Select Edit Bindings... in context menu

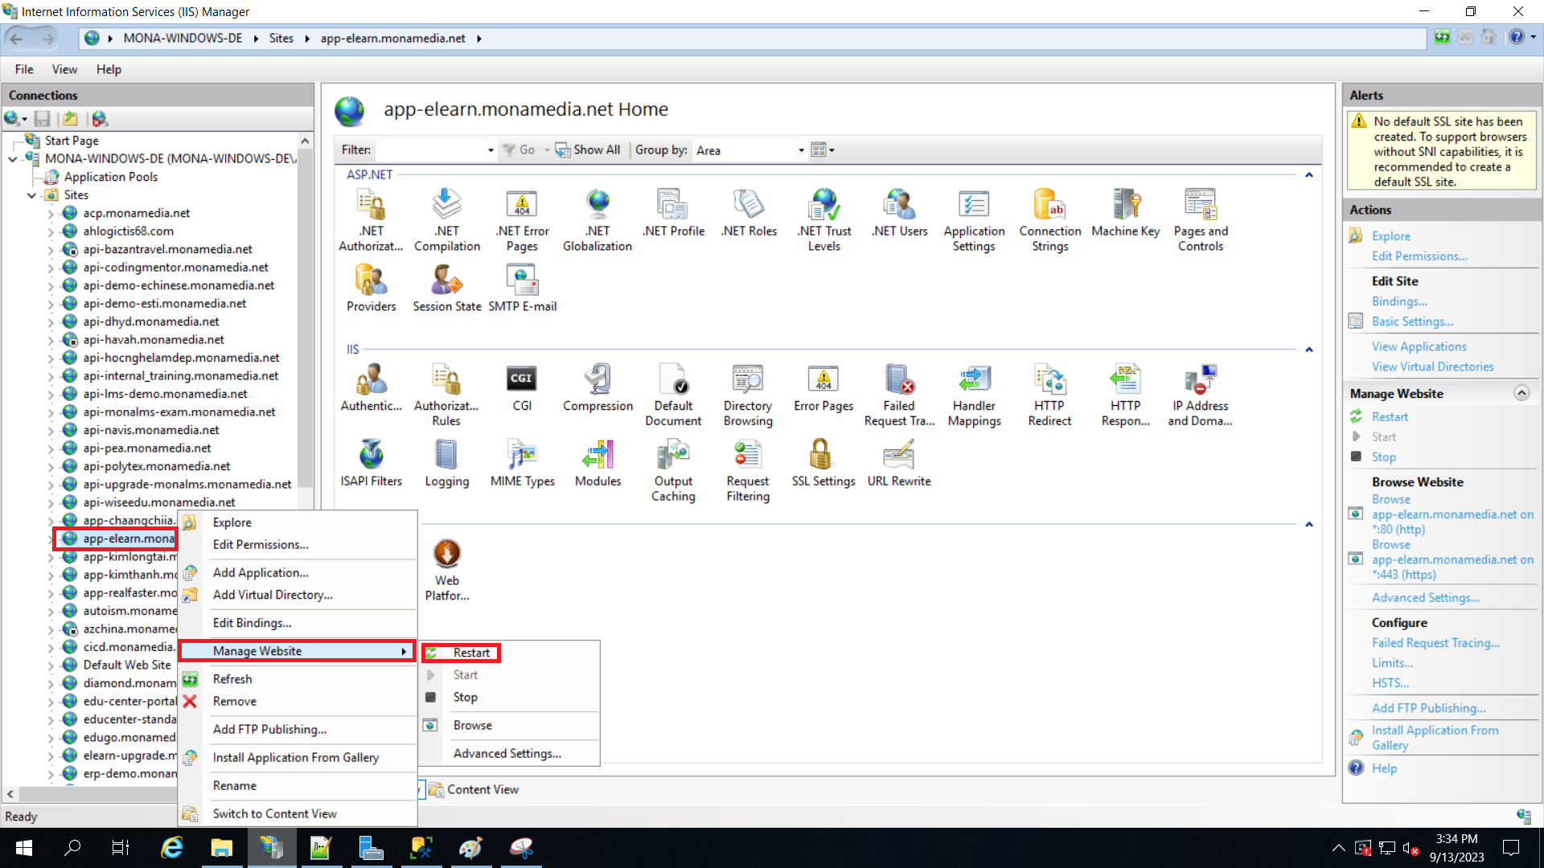coord(252,623)
